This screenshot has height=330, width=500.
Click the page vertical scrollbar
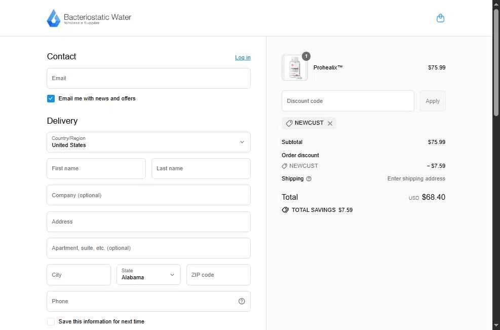(x=496, y=62)
